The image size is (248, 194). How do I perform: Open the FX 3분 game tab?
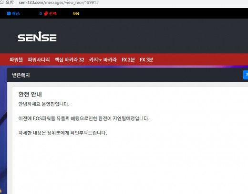pyautogui.click(x=146, y=59)
